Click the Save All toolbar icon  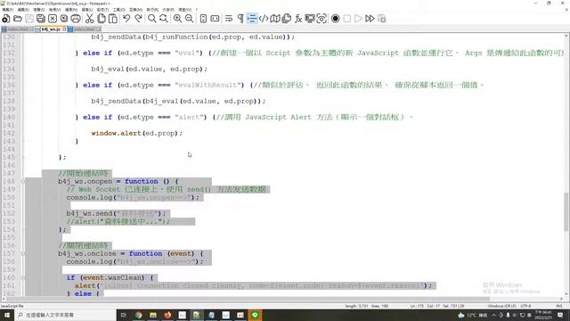coord(41,19)
